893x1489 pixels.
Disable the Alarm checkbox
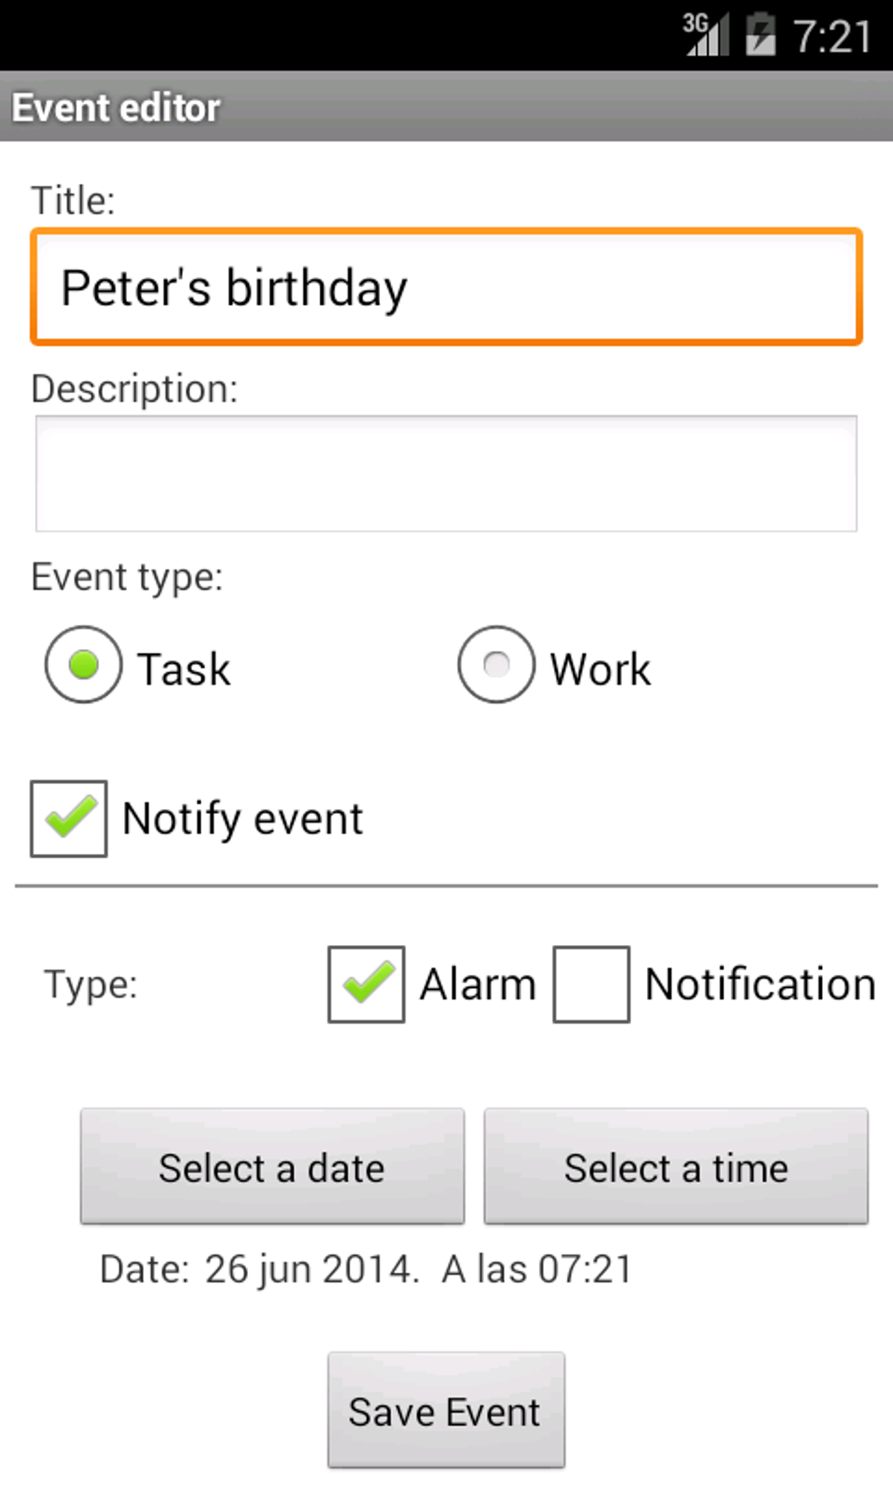[366, 984]
